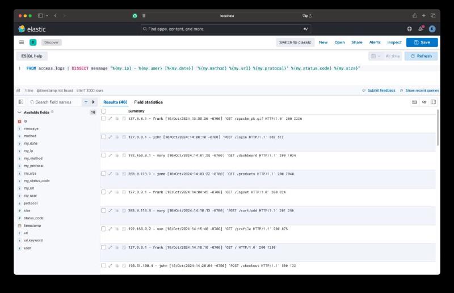
Task: Copy icon in the 14:00:10 john /login row
Action: click(117, 137)
